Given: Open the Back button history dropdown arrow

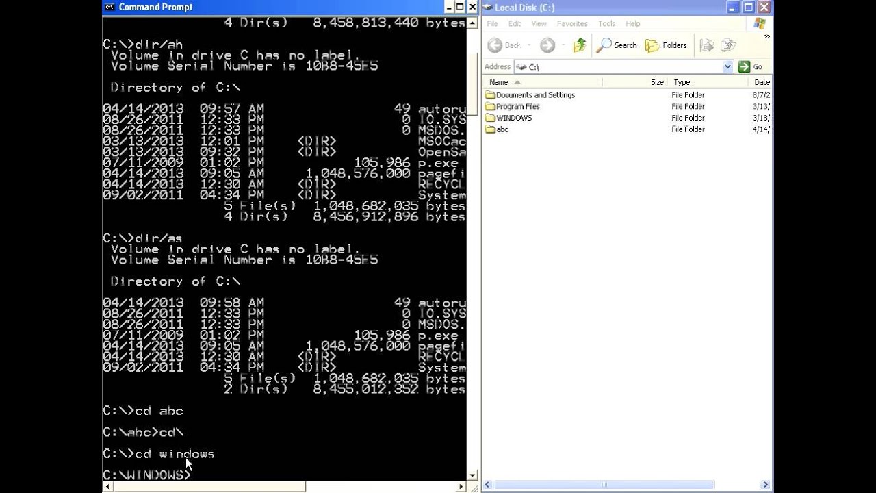Looking at the screenshot, I should pos(529,45).
